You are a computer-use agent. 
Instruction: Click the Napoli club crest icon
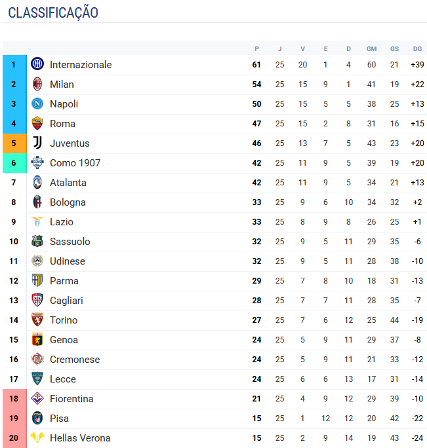pyautogui.click(x=37, y=103)
